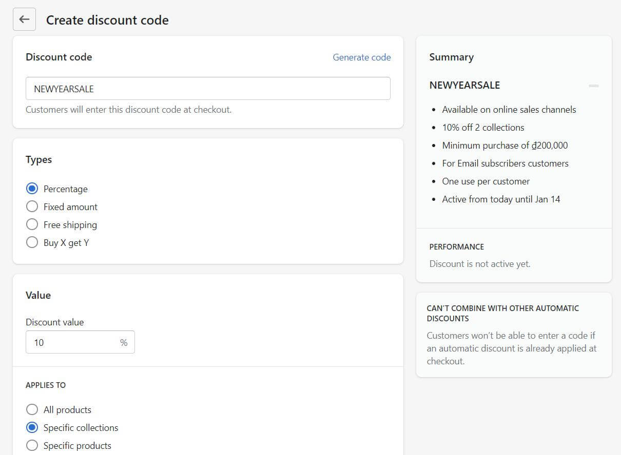Click NEWYEARSALE title in Summary
This screenshot has width=621, height=455.
[464, 85]
